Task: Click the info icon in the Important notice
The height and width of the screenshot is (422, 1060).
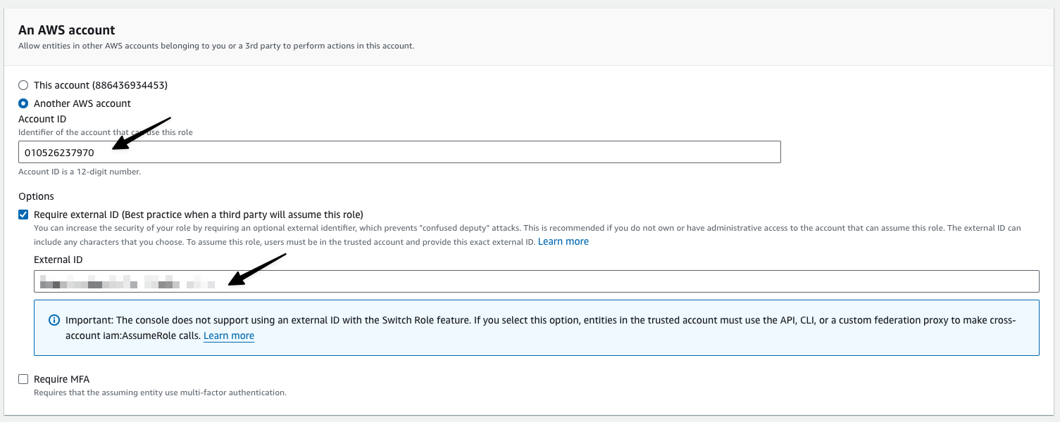Action: click(x=54, y=320)
